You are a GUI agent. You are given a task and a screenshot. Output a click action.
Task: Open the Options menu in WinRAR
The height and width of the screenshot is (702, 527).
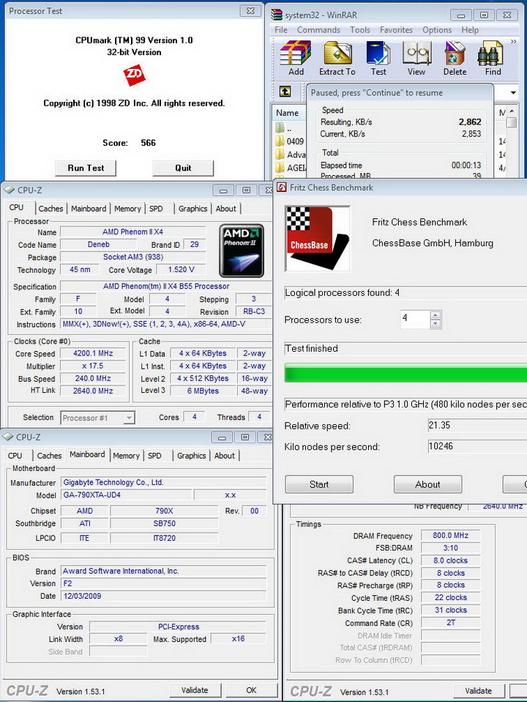pyautogui.click(x=437, y=30)
